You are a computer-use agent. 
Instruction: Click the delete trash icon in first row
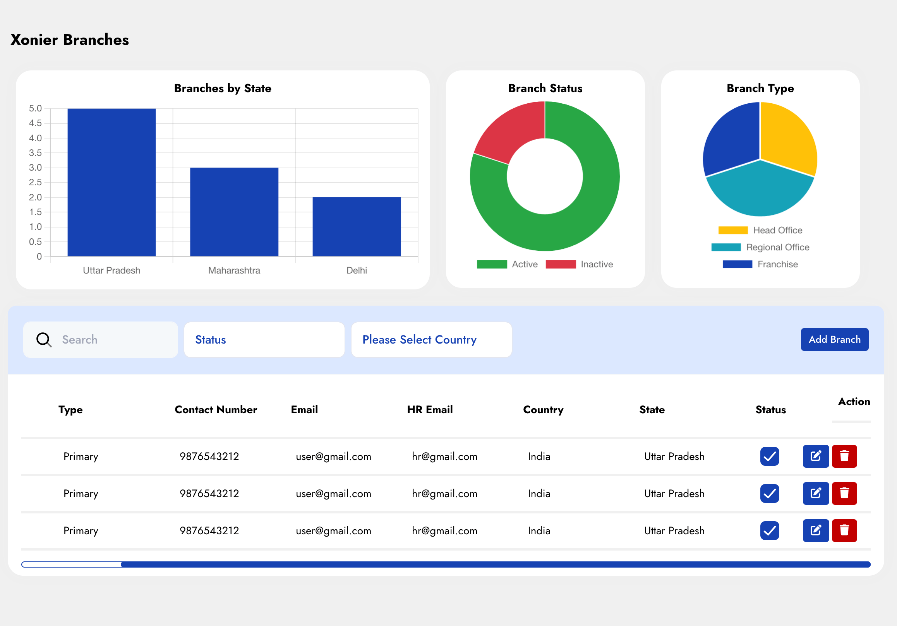tap(844, 456)
